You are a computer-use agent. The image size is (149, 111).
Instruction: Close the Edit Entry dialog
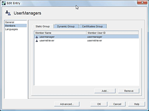[x=142, y=2]
